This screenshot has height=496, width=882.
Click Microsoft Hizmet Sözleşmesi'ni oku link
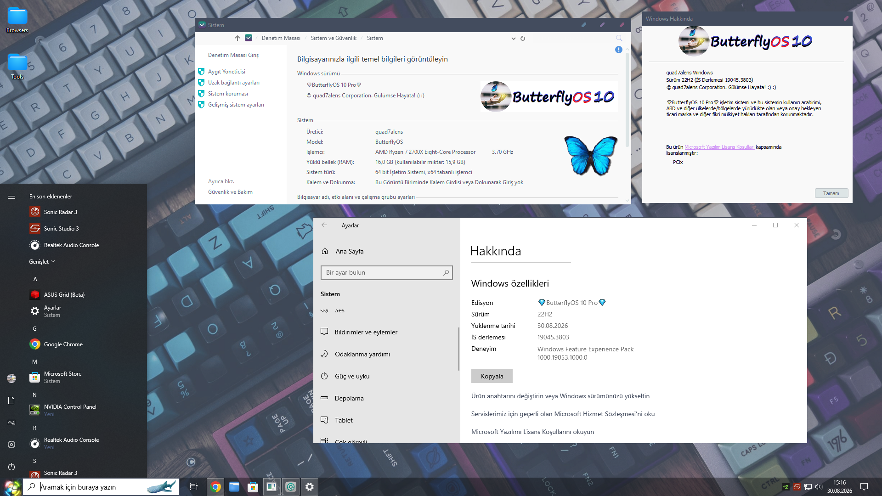click(563, 414)
